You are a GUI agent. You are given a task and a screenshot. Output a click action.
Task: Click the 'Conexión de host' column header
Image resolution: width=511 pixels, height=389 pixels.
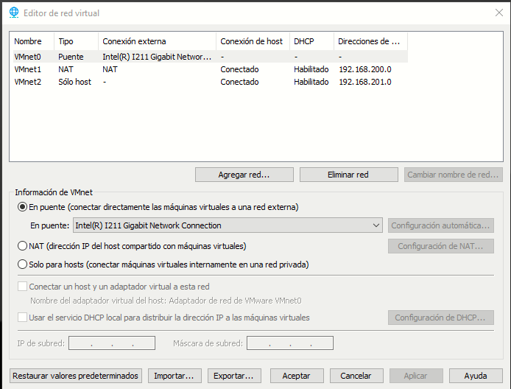point(253,41)
